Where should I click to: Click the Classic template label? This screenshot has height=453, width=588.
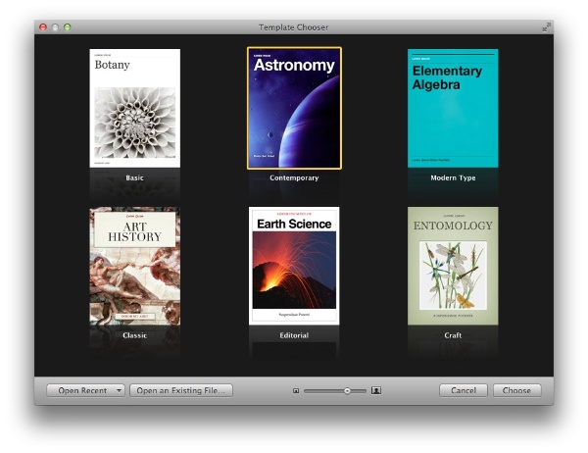(x=134, y=335)
